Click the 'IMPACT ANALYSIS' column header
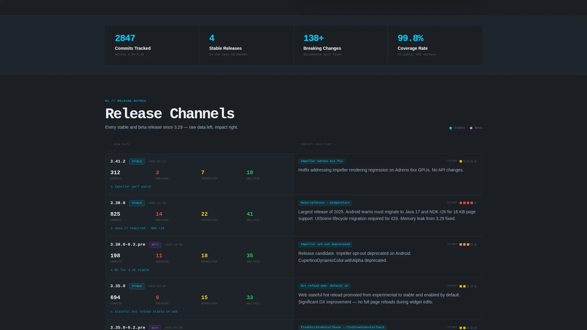 pos(318,145)
